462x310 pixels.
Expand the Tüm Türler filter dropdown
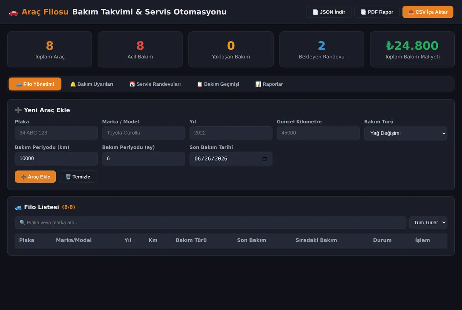tap(428, 222)
